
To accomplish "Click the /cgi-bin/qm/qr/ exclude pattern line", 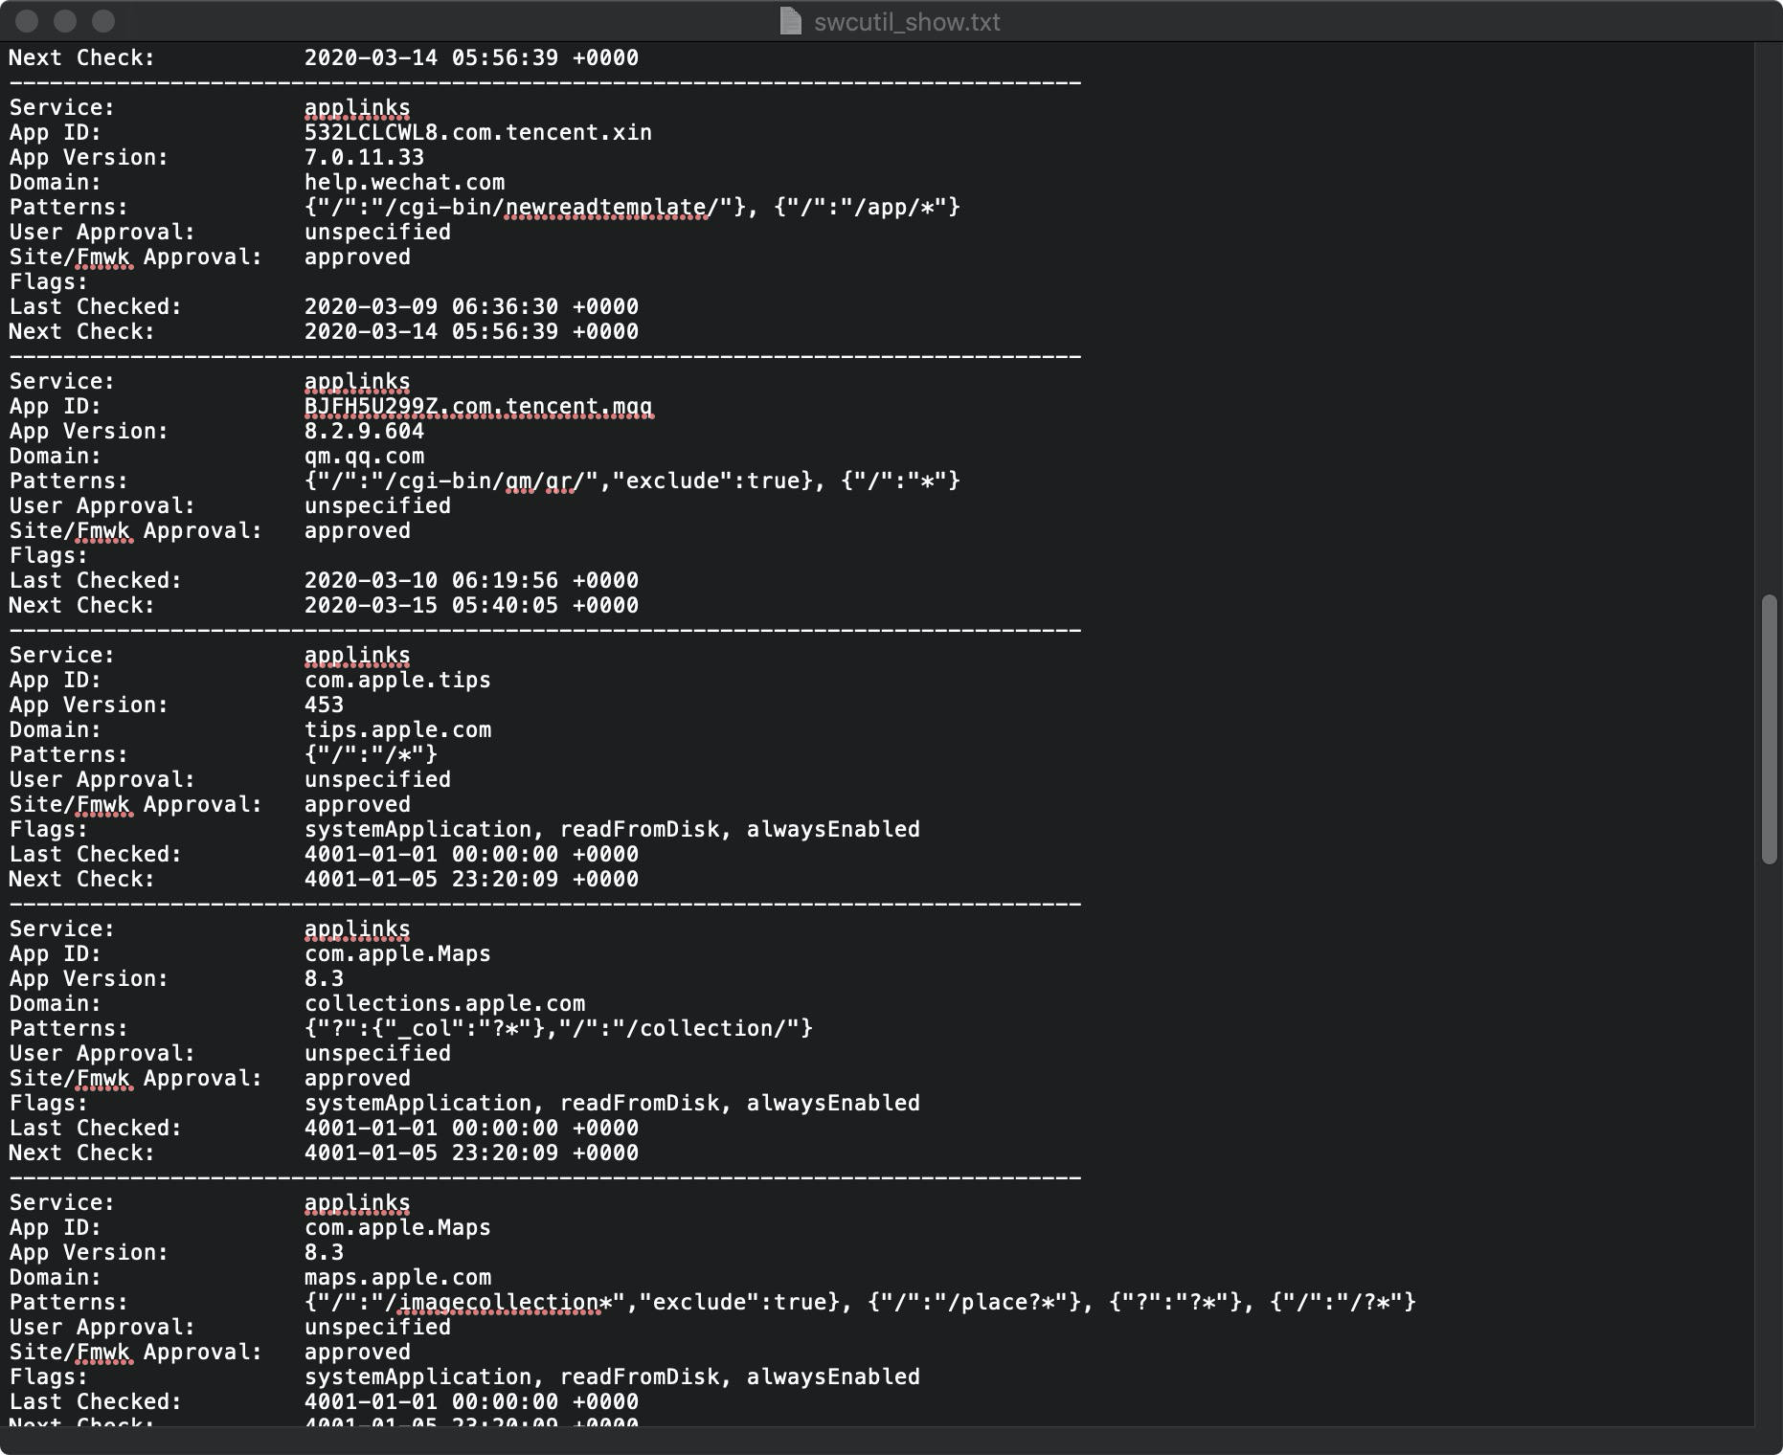I will [632, 481].
